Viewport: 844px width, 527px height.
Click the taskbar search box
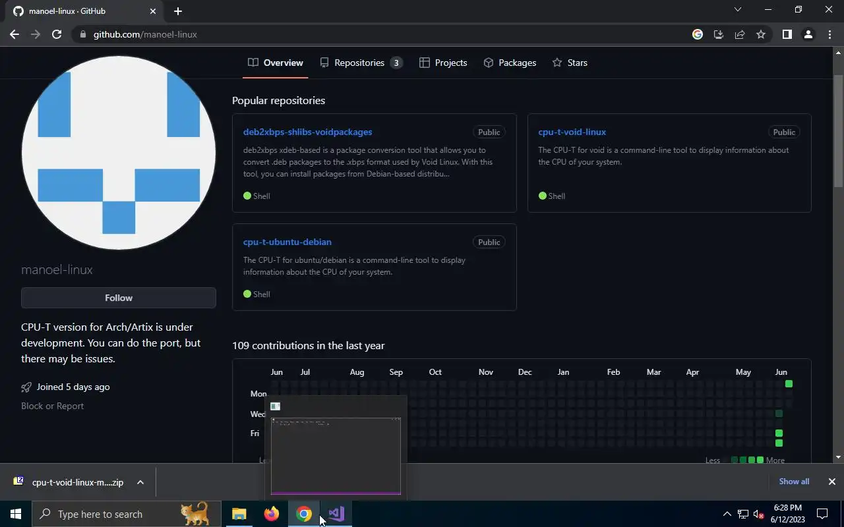point(127,514)
